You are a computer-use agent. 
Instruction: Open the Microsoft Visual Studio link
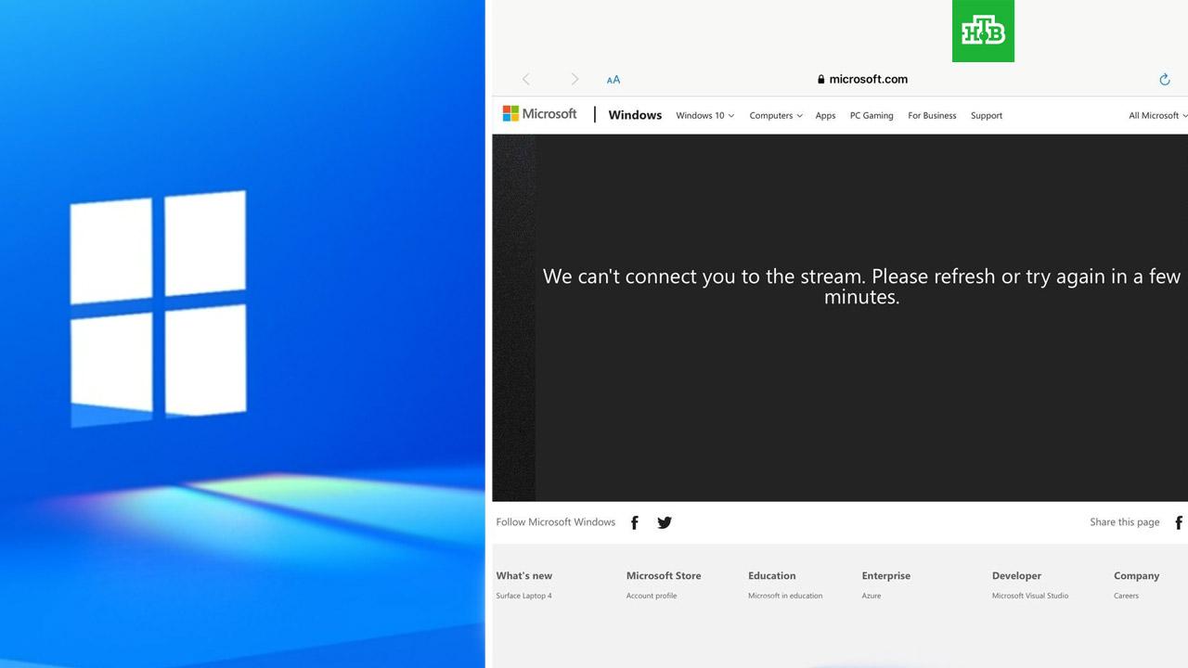(x=1030, y=596)
